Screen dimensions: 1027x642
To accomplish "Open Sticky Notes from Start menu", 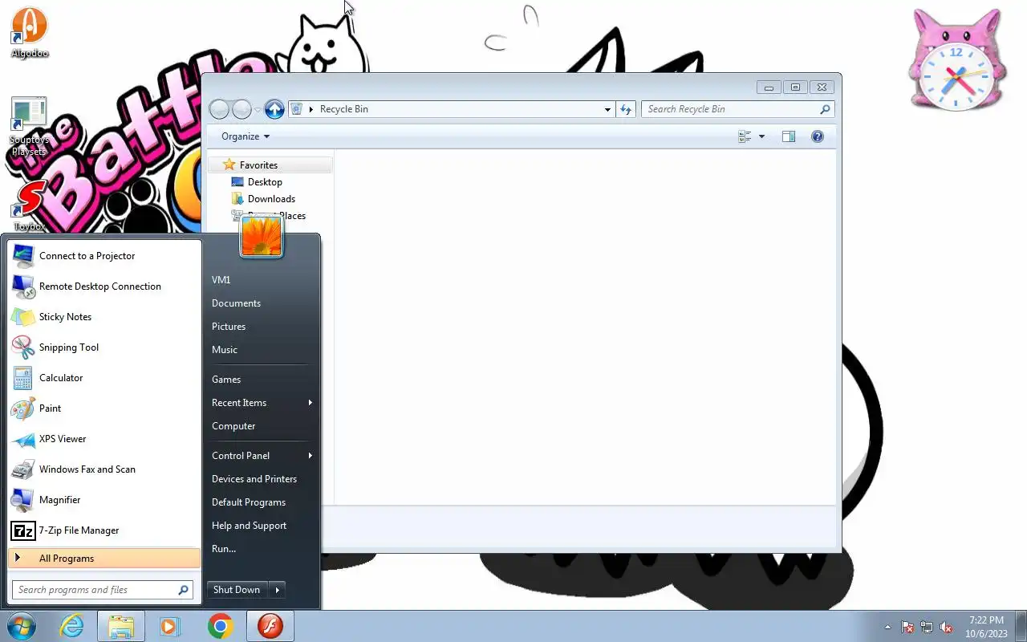I will [104, 317].
